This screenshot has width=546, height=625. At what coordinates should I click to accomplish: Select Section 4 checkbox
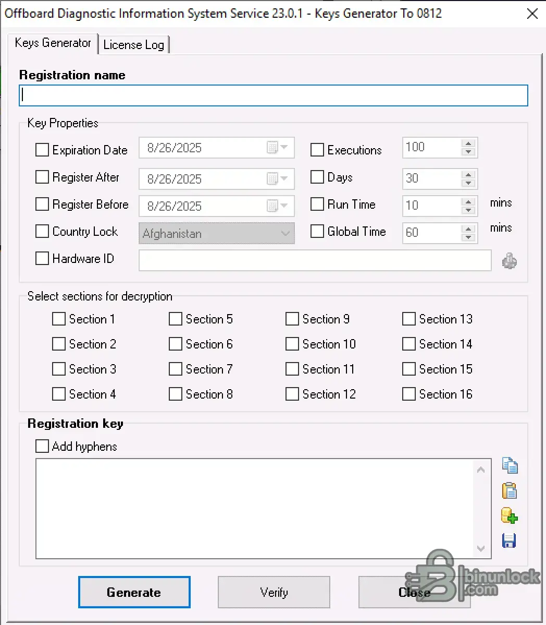pos(59,394)
